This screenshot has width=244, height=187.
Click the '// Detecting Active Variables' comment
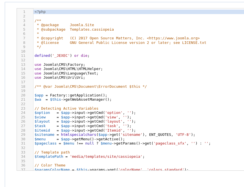[x=66, y=108]
